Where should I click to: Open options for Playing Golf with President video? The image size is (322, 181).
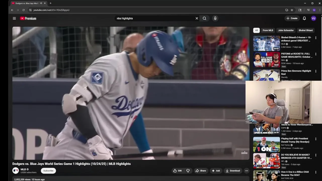point(316,139)
